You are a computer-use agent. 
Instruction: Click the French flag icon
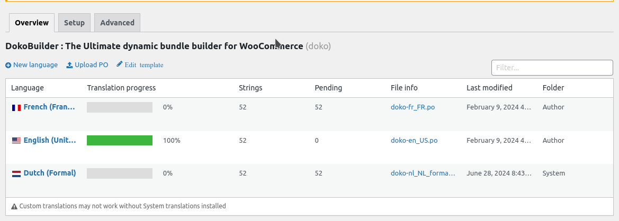pyautogui.click(x=16, y=107)
